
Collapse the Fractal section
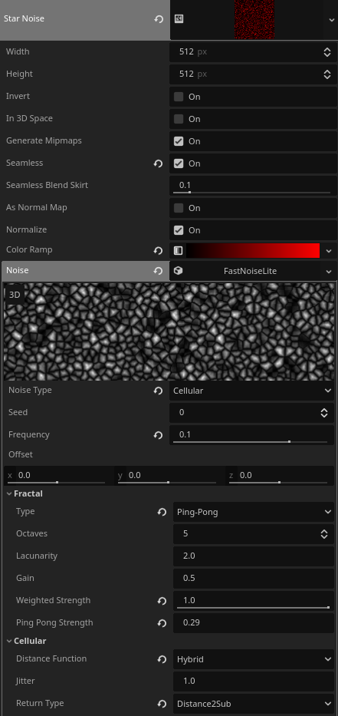click(x=25, y=493)
